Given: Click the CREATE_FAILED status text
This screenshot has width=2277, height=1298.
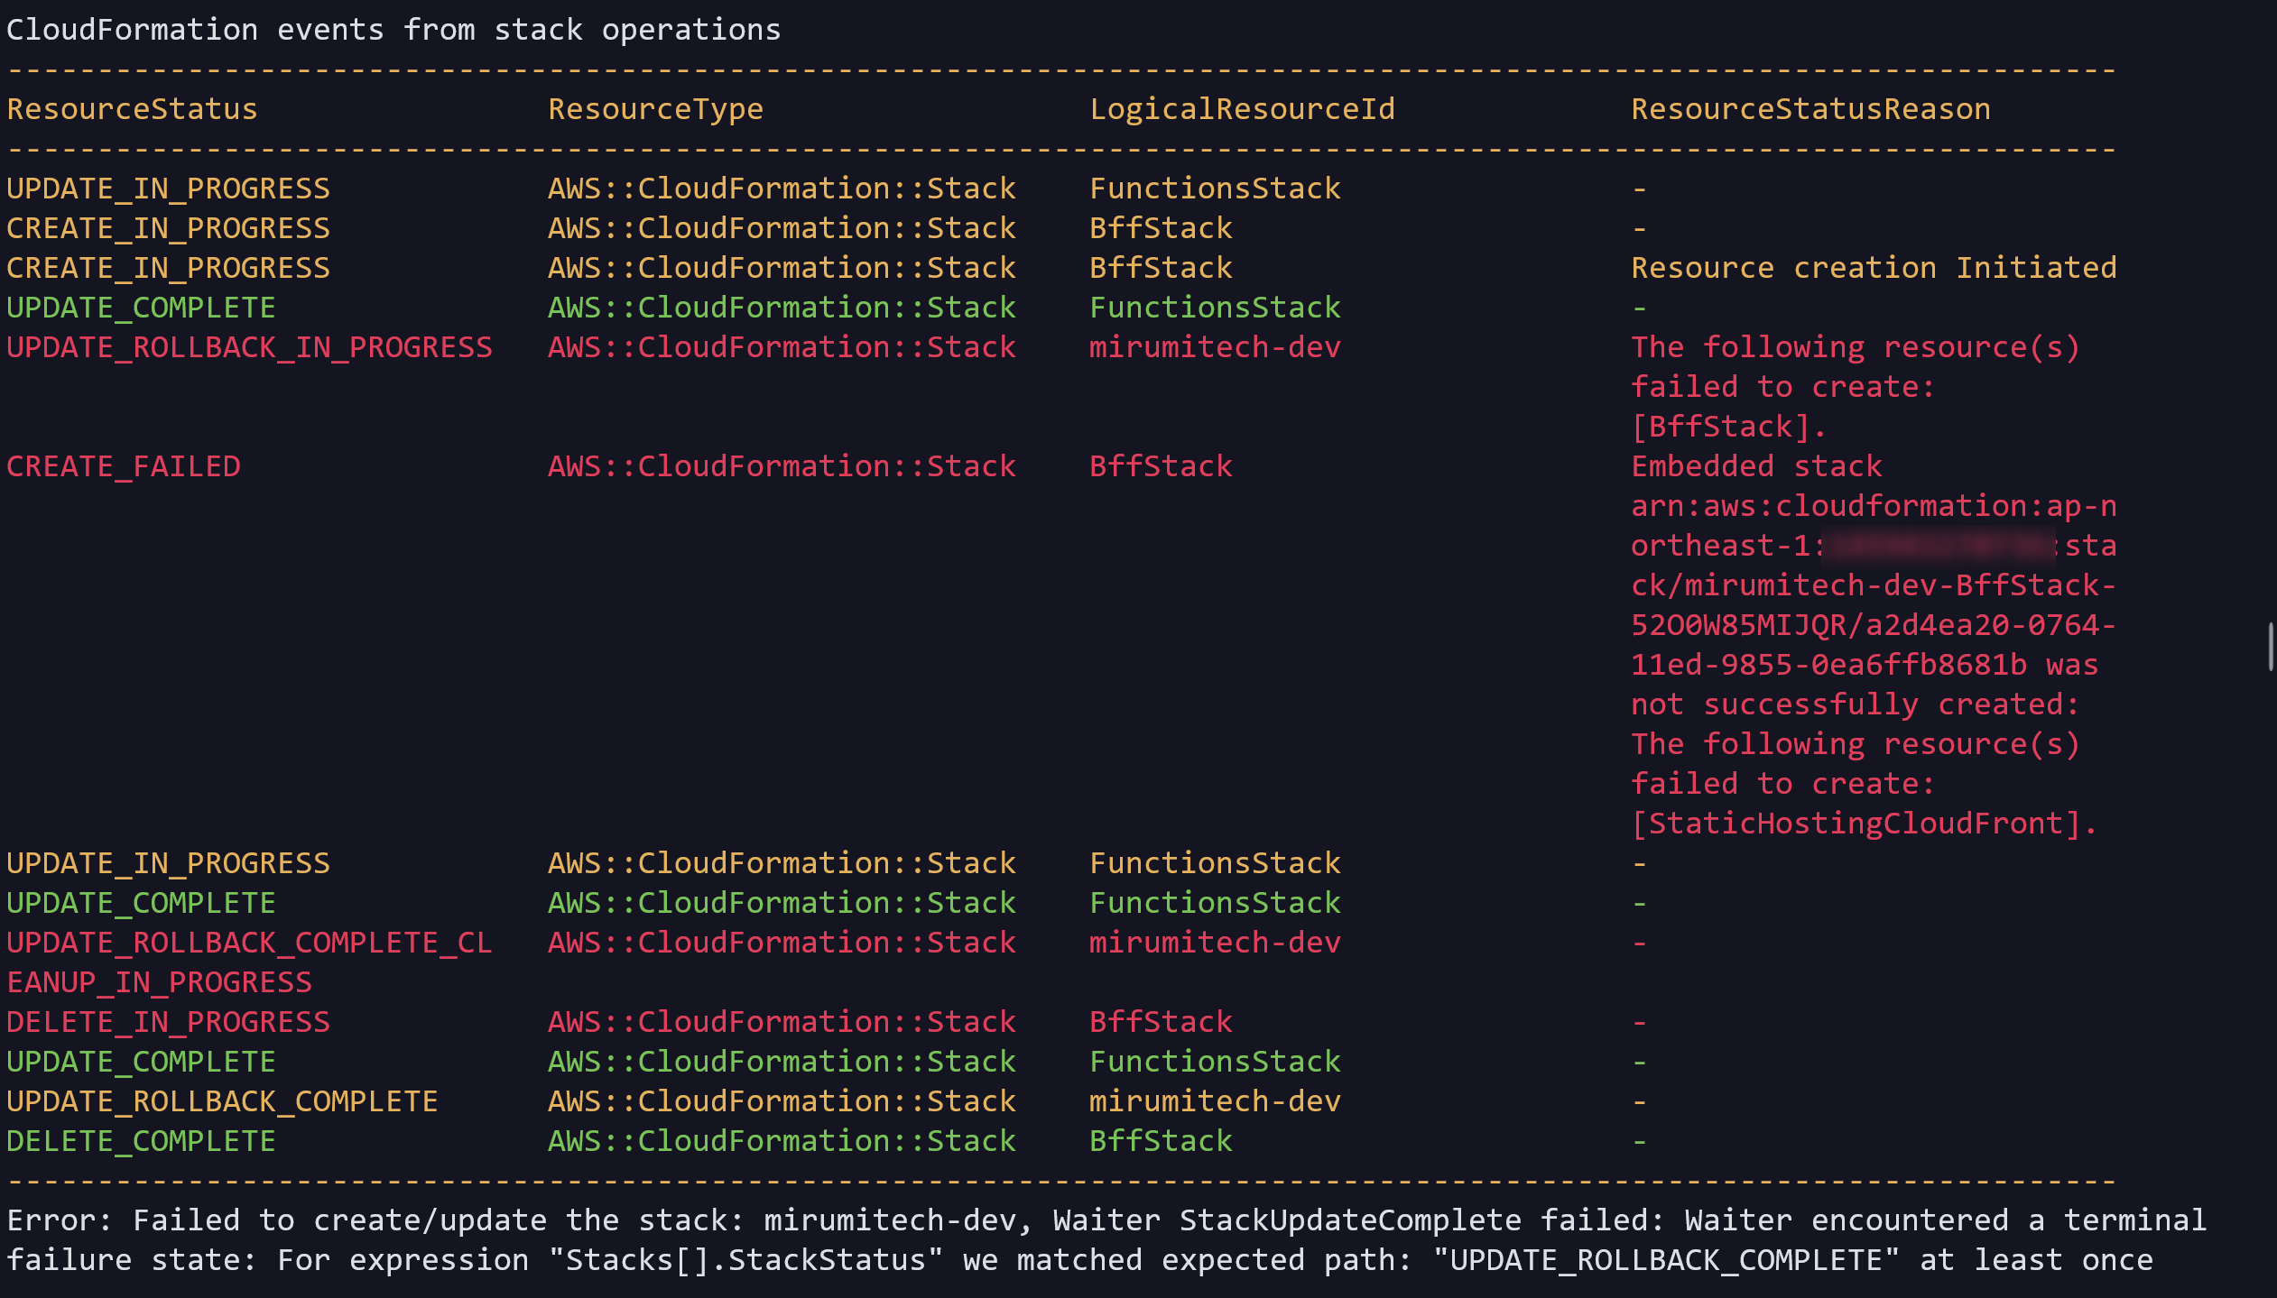Looking at the screenshot, I should tap(124, 466).
